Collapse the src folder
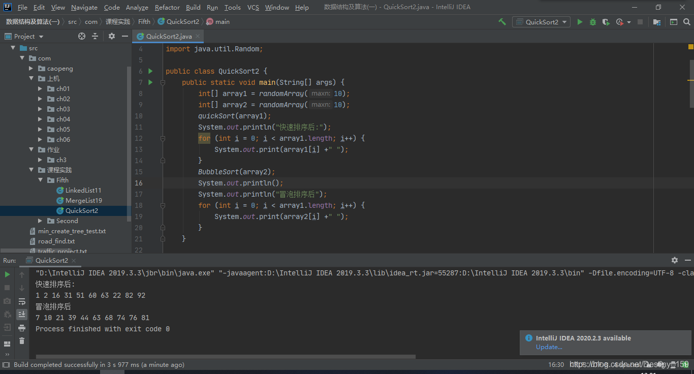 click(13, 48)
